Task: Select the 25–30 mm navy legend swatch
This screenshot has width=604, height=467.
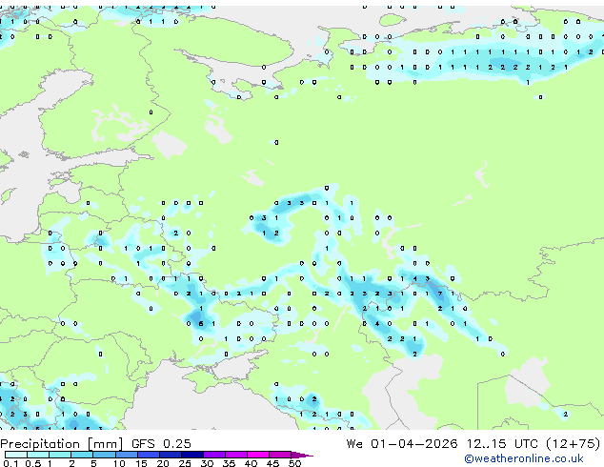Action: coord(191,455)
